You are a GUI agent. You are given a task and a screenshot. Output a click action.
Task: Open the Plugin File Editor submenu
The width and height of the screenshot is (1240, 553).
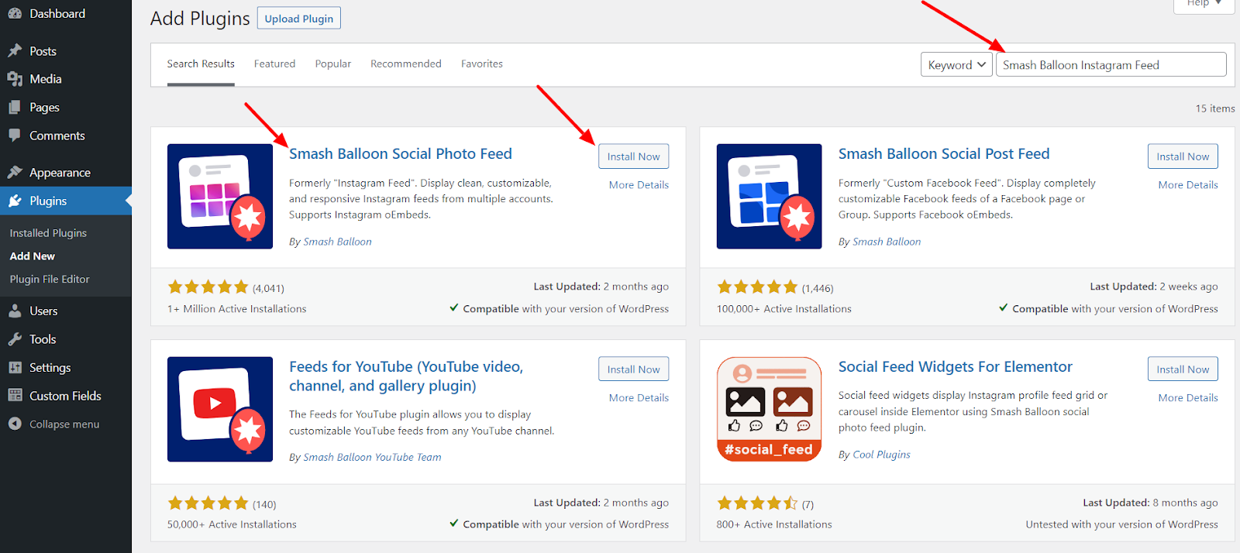click(50, 280)
